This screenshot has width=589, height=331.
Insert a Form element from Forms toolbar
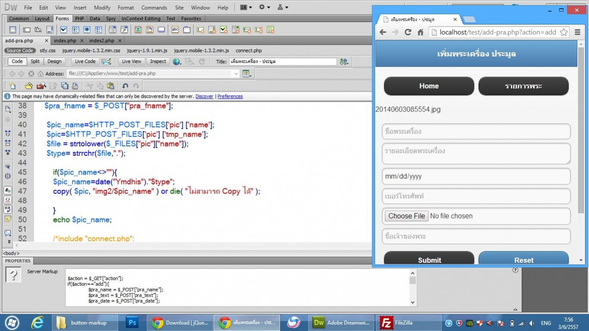point(13,30)
